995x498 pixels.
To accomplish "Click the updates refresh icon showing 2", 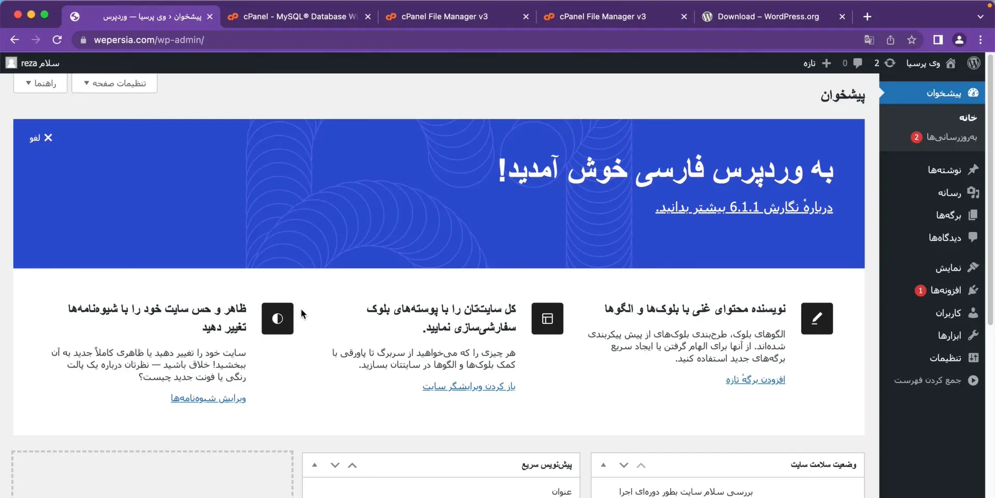I will coord(890,63).
